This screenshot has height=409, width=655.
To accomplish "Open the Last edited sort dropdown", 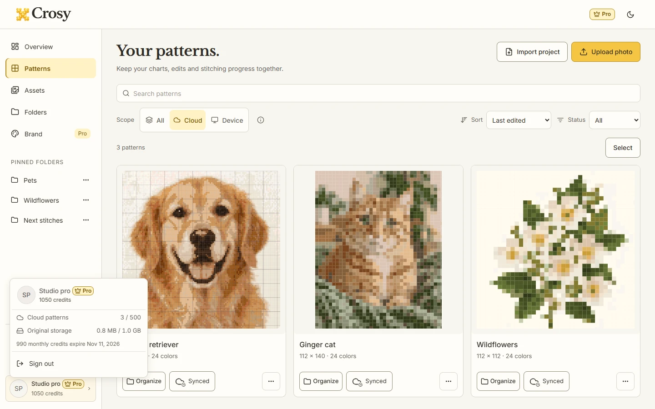I will point(519,120).
